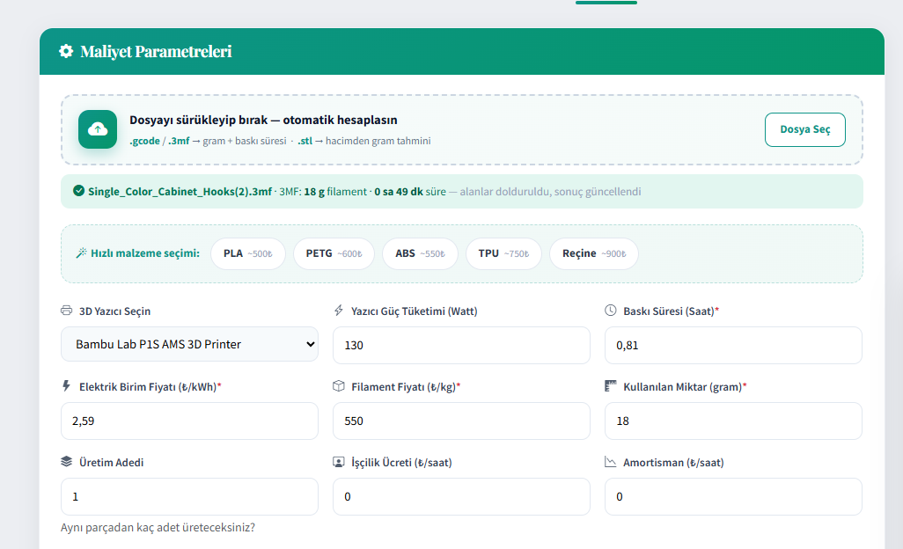Click the hint 'Aynı parçadan kaç adet üreteceksiniz?'
This screenshot has width=903, height=549.
pos(158,527)
